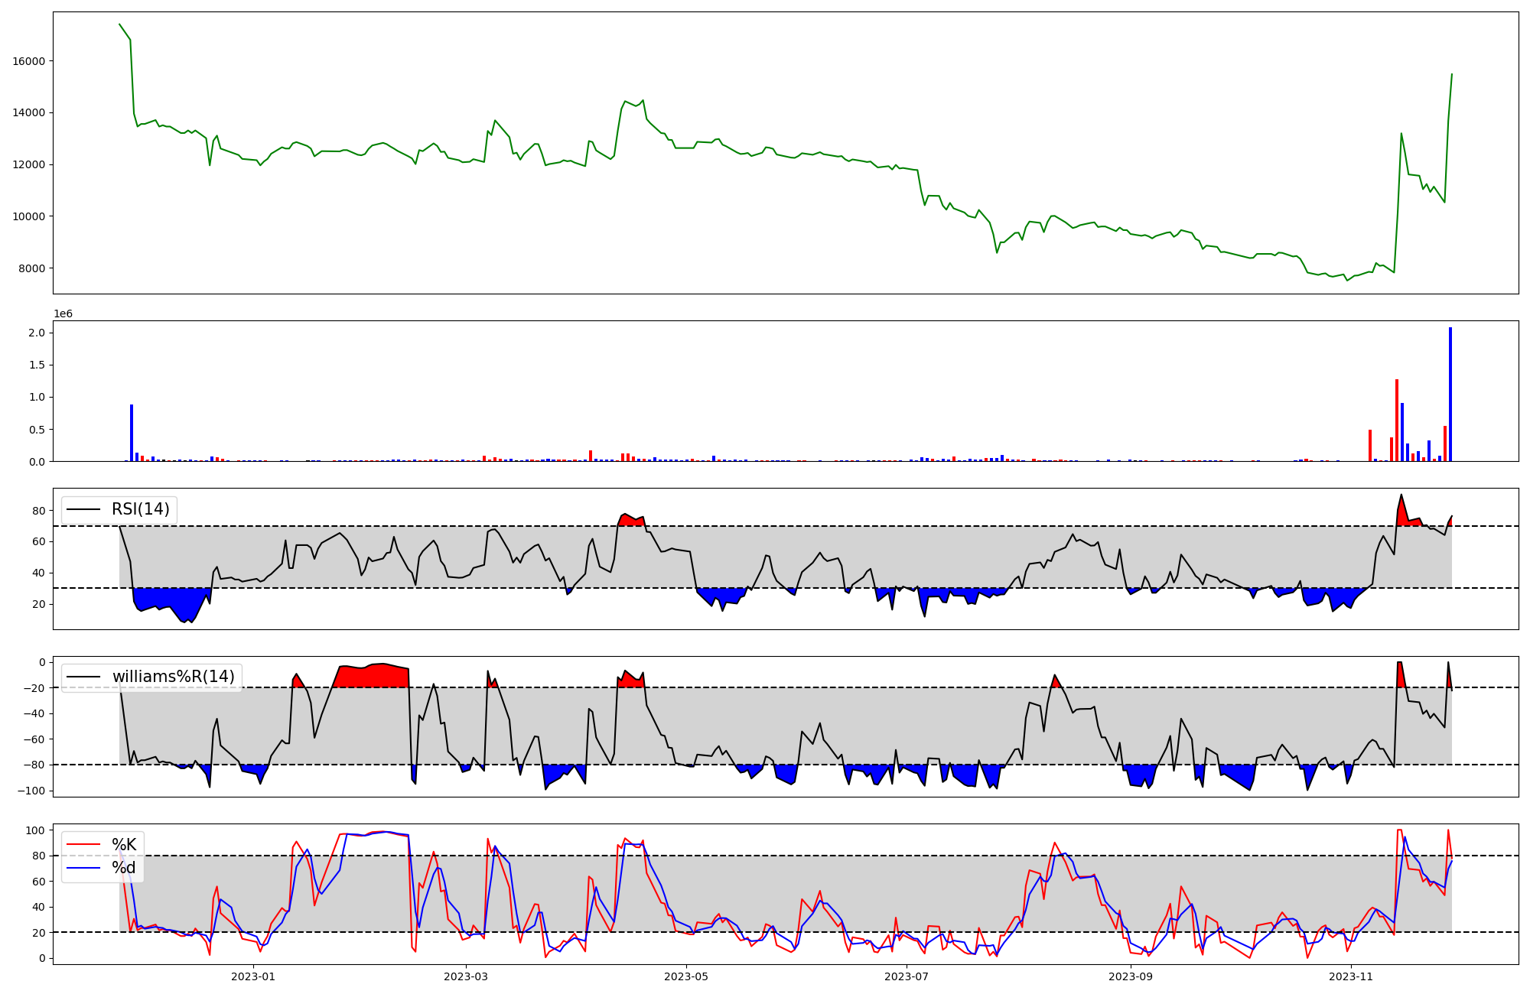
Task: Click the %K legend label
Action: tap(124, 845)
